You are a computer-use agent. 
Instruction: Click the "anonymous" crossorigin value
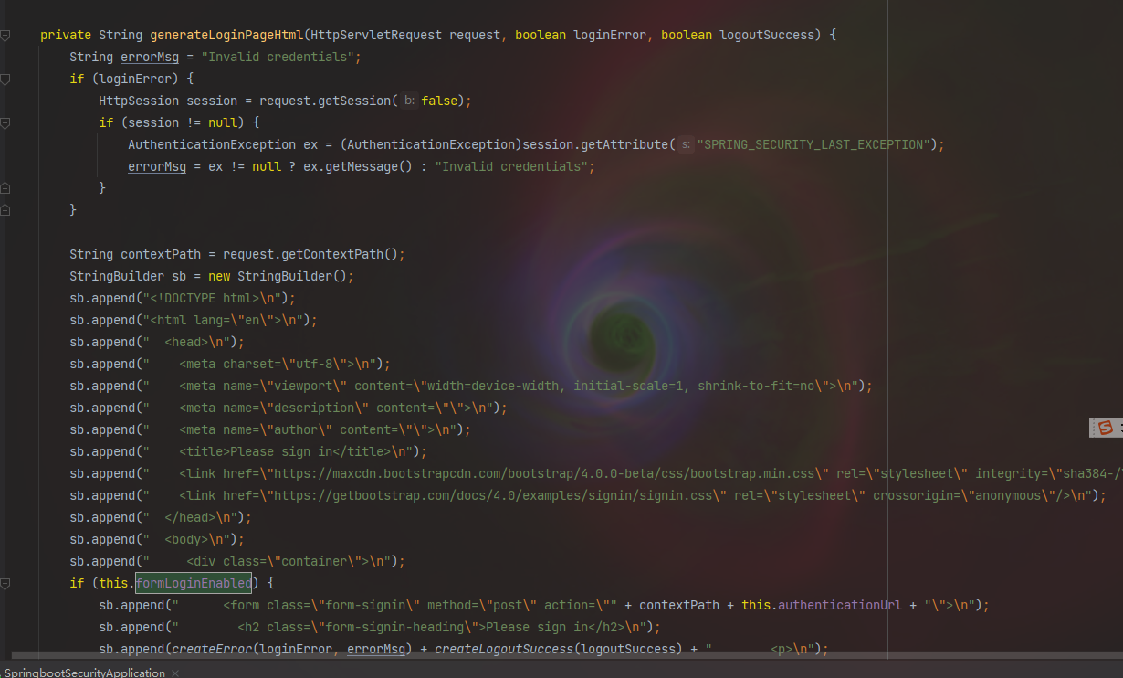(1008, 495)
